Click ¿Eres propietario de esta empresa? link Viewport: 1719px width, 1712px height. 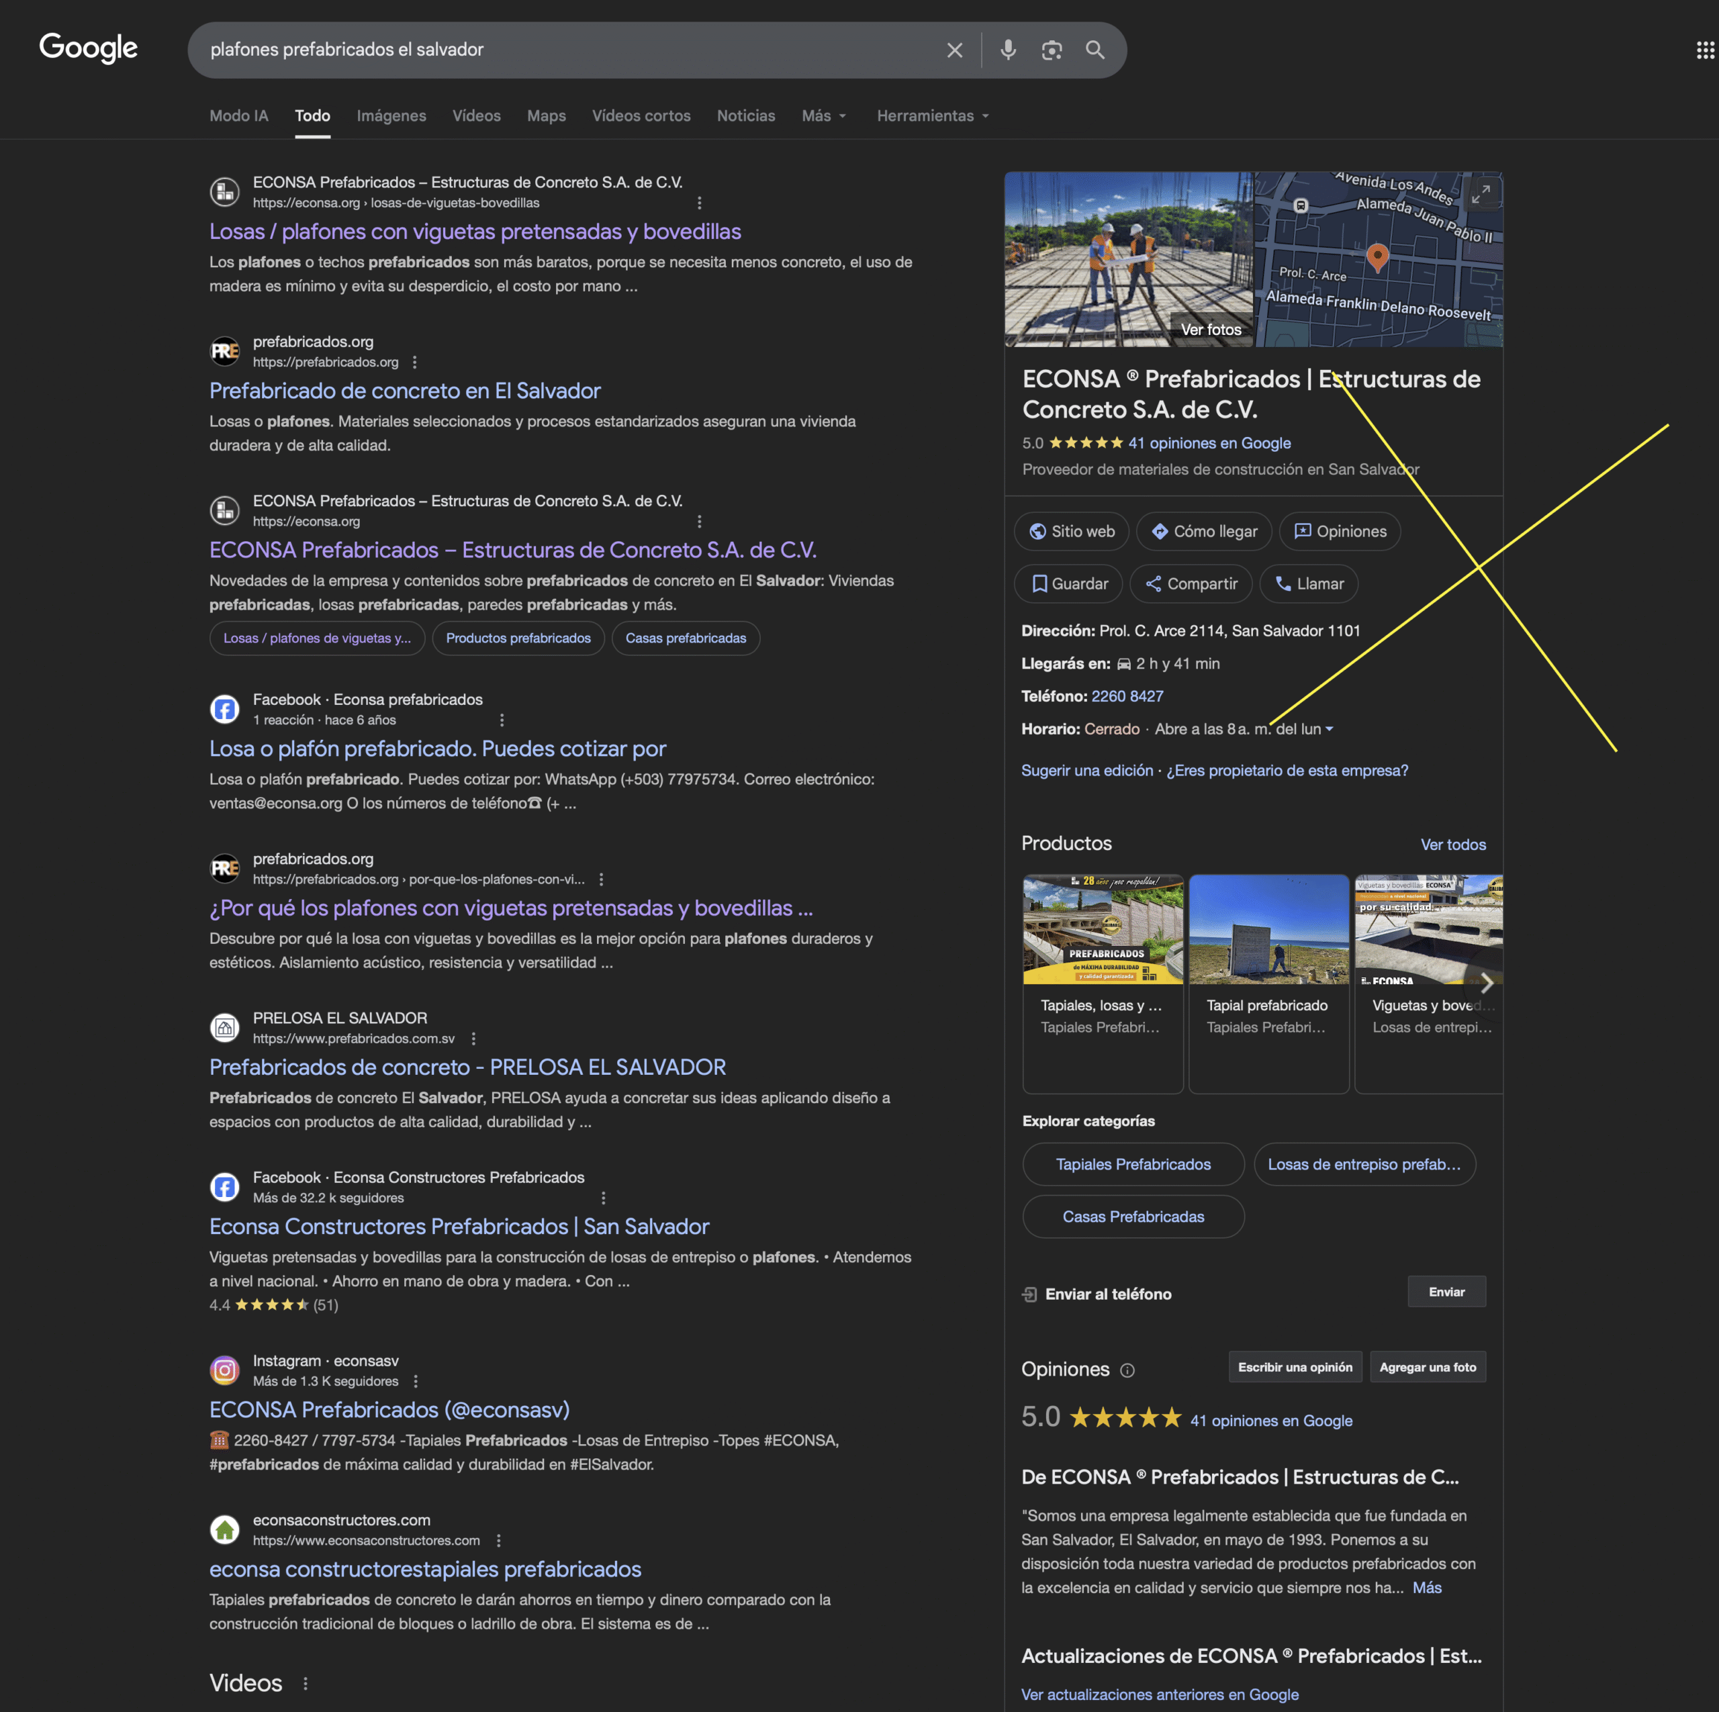(1287, 771)
